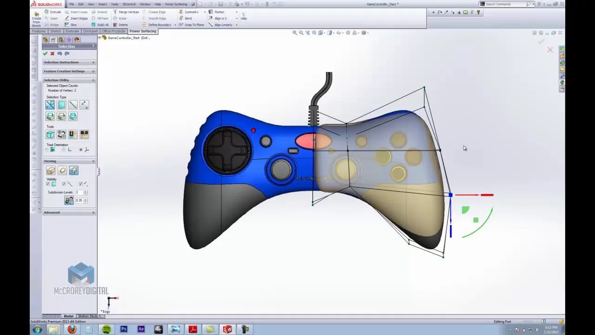Choose the vertex selection type icon
The image size is (595, 335).
tap(84, 105)
